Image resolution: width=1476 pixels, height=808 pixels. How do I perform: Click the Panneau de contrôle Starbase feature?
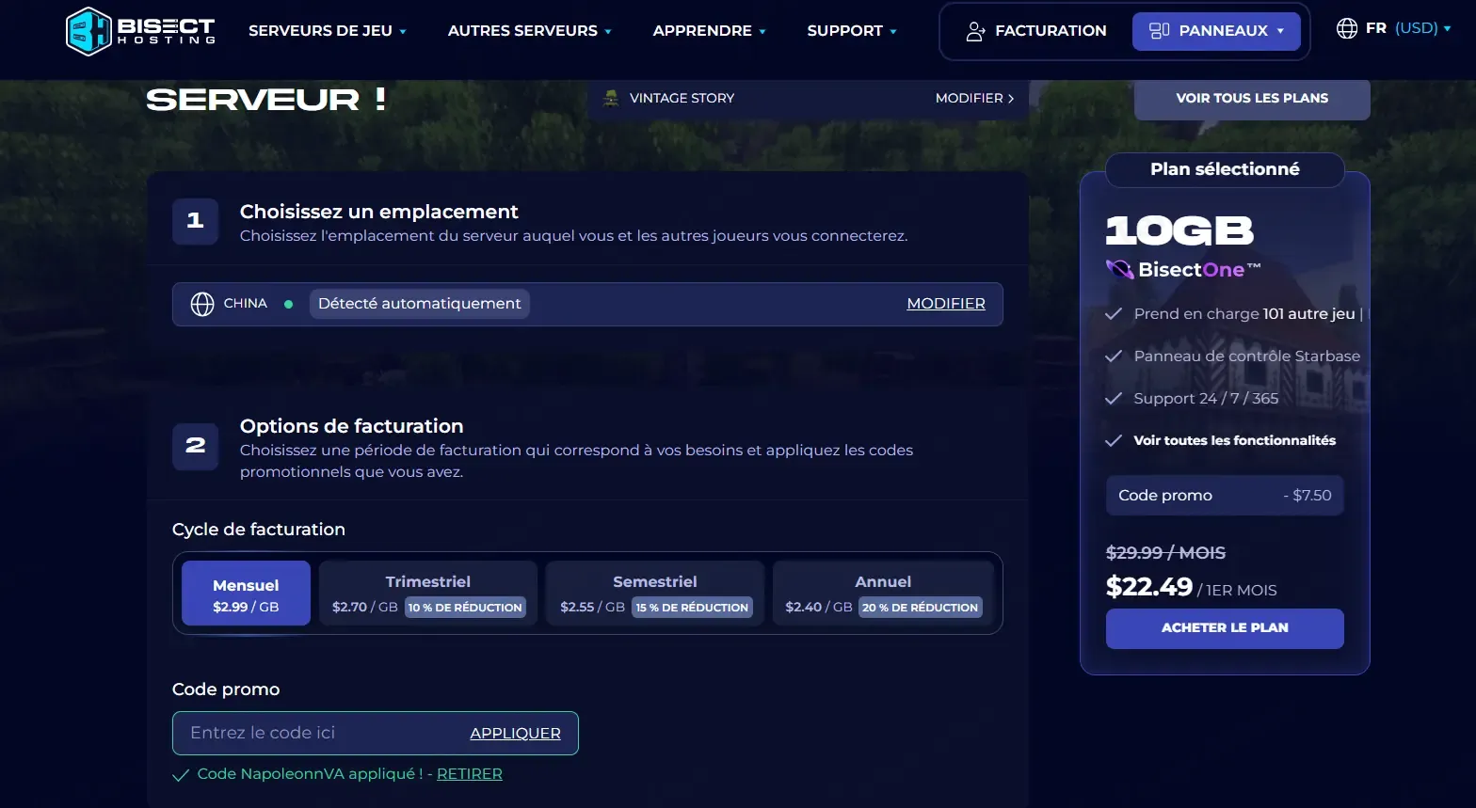point(1247,356)
